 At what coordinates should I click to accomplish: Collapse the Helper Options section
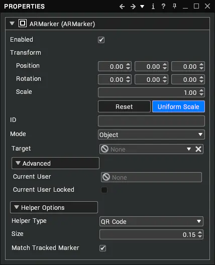pyautogui.click(x=54, y=207)
